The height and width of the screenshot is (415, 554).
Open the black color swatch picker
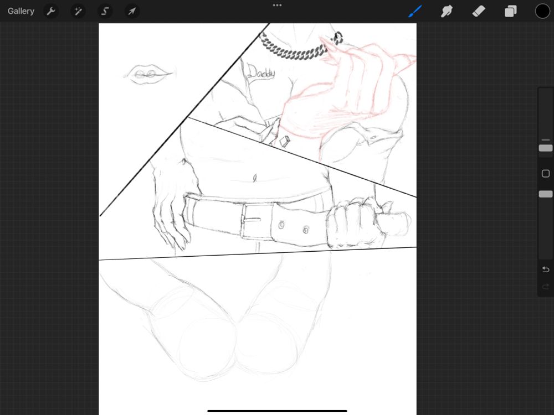click(542, 11)
